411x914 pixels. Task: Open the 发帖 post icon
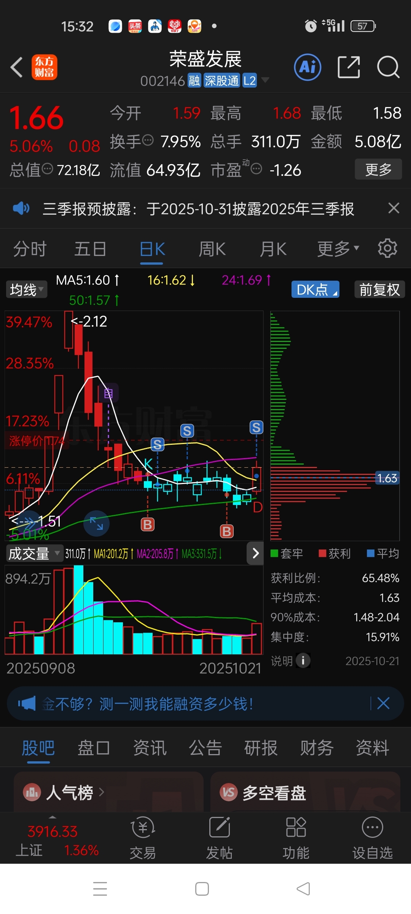tap(220, 827)
